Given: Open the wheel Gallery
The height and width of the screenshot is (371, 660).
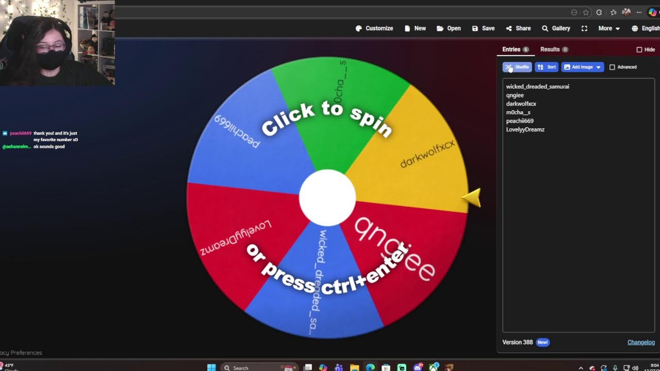Looking at the screenshot, I should pyautogui.click(x=556, y=28).
